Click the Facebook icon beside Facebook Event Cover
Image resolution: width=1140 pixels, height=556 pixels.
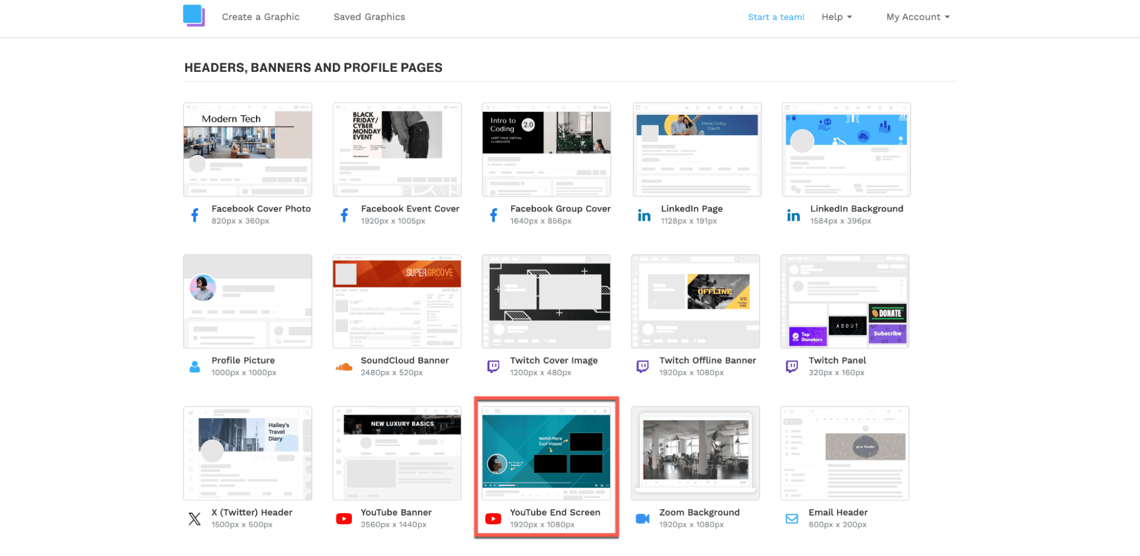[x=344, y=215]
